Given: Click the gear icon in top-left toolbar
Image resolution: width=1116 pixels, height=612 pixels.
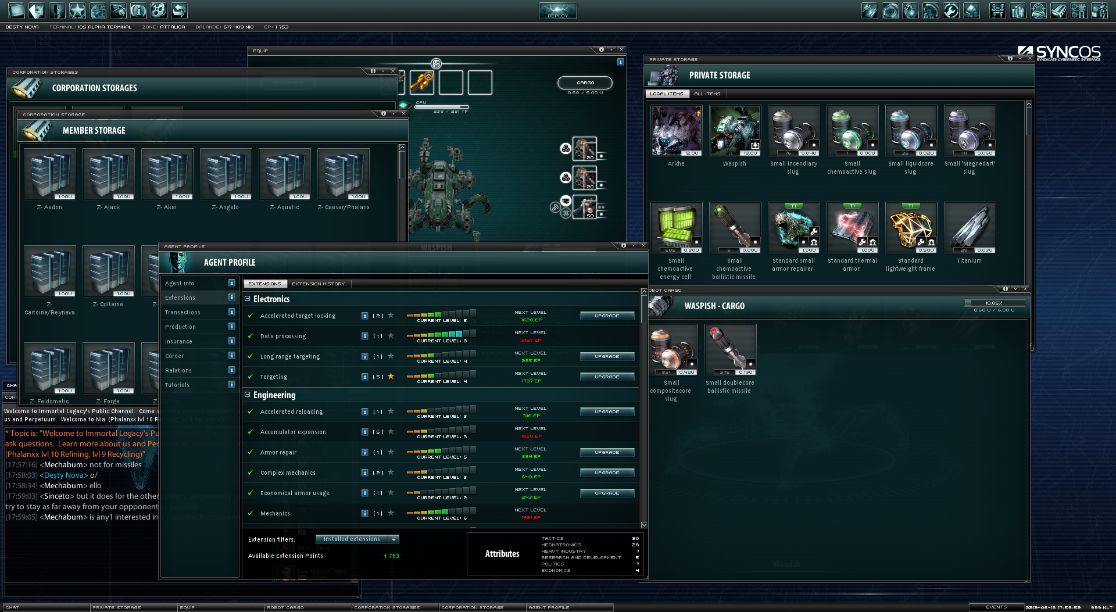Looking at the screenshot, I should pos(159,10).
